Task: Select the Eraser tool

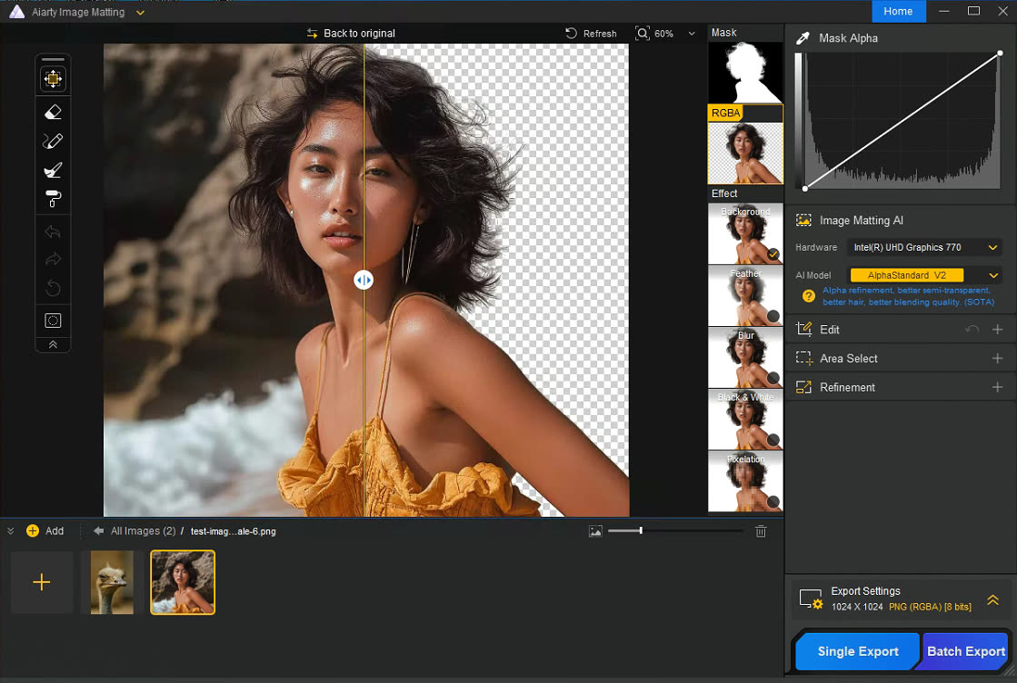Action: (x=53, y=113)
